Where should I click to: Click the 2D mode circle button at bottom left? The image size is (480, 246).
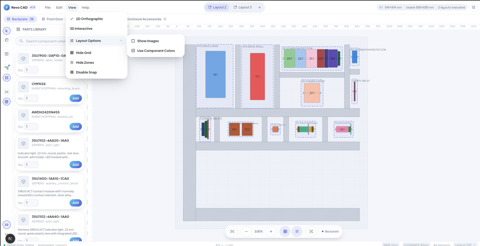7,225
